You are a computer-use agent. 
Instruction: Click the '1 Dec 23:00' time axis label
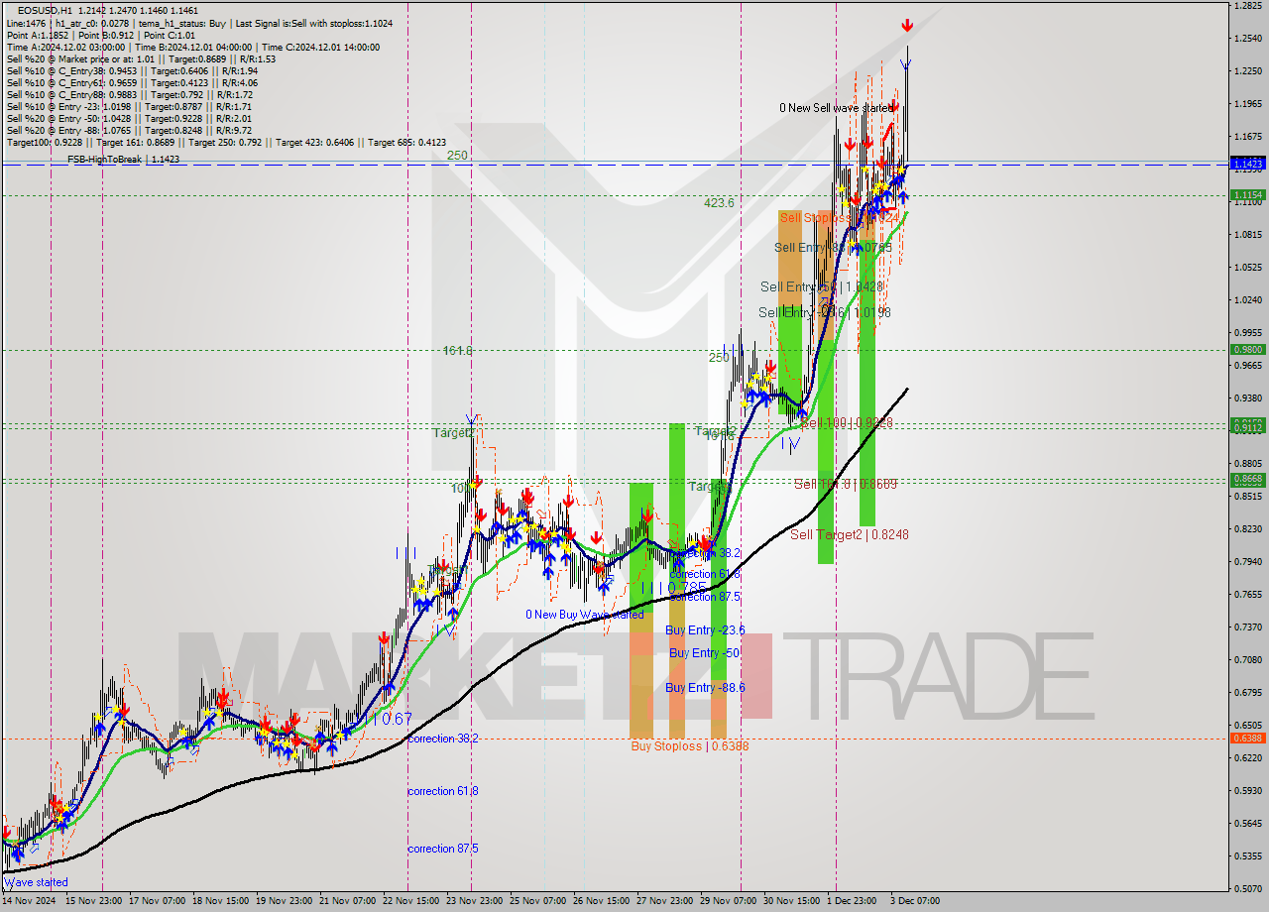[852, 901]
